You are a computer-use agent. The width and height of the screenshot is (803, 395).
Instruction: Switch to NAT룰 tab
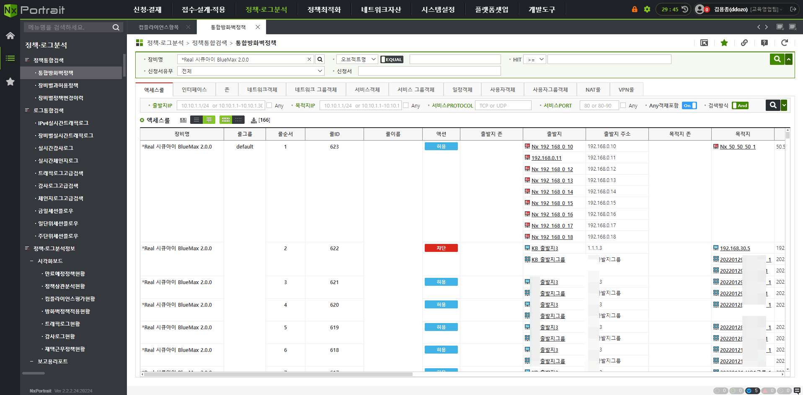[593, 90]
